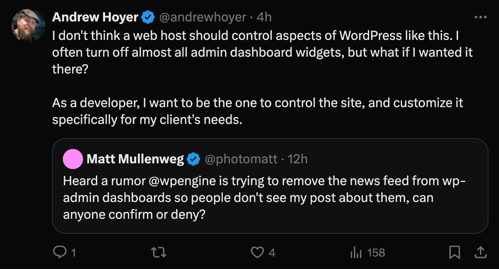Viewport: 499px width, 269px height.
Task: Click Matt Mullenweg's pink avatar circle
Action: click(73, 159)
